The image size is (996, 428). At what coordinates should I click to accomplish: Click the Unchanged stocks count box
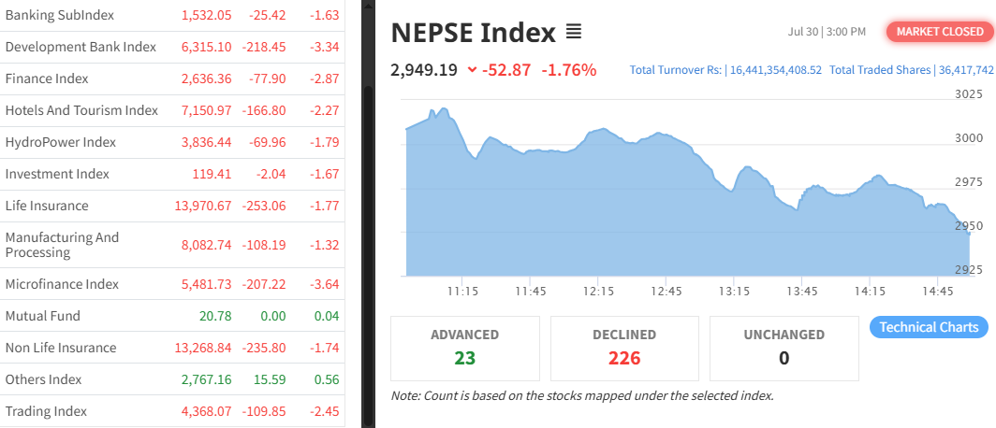coord(784,348)
